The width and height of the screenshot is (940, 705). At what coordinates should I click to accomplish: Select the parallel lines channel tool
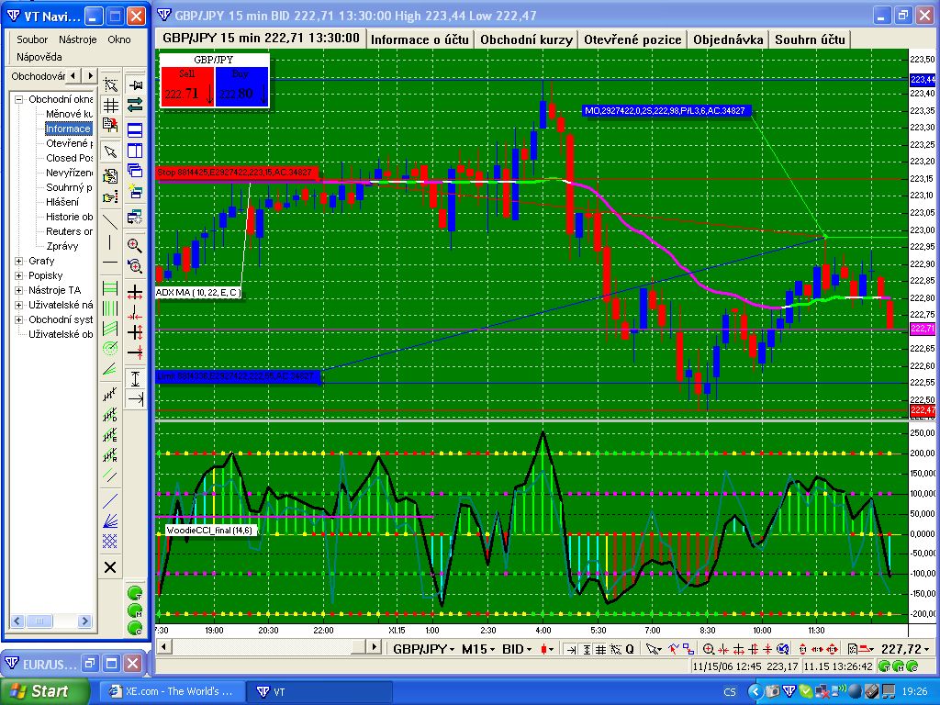(x=110, y=476)
